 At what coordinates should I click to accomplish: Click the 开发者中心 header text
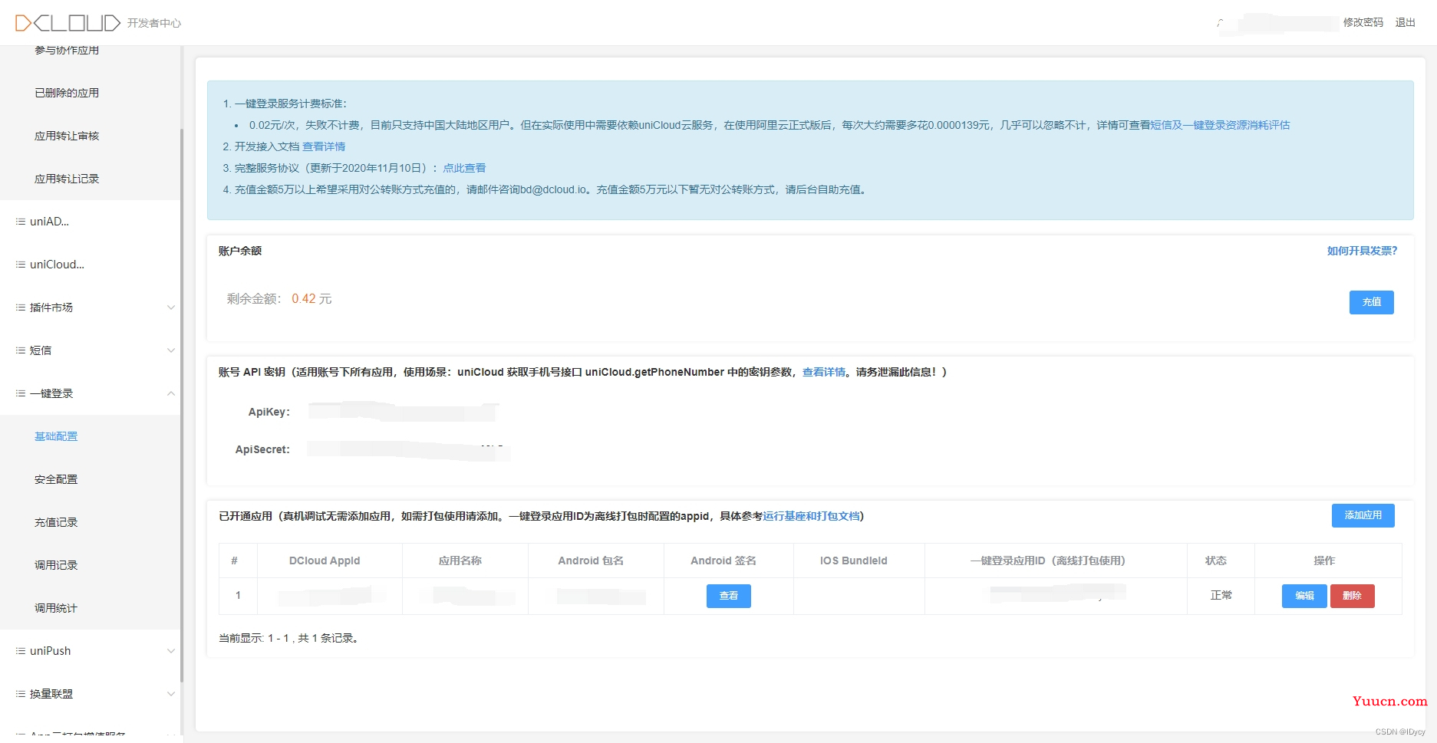pyautogui.click(x=154, y=23)
